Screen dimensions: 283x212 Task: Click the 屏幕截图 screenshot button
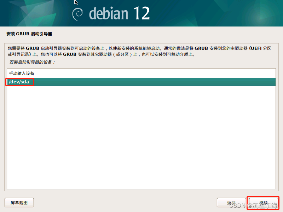pos(19,202)
